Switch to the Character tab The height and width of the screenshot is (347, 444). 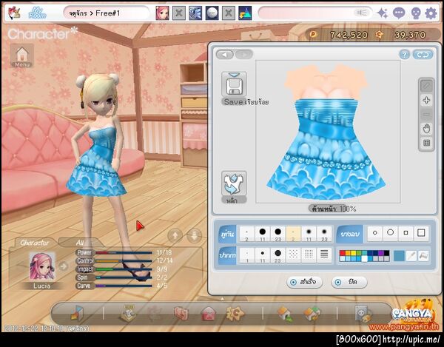click(34, 243)
